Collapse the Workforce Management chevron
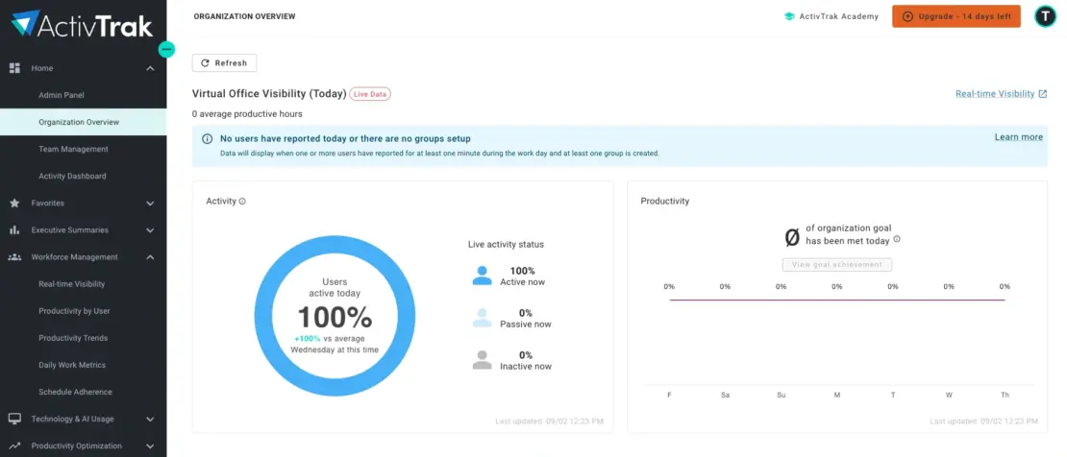Viewport: 1067px width, 457px height. tap(150, 257)
